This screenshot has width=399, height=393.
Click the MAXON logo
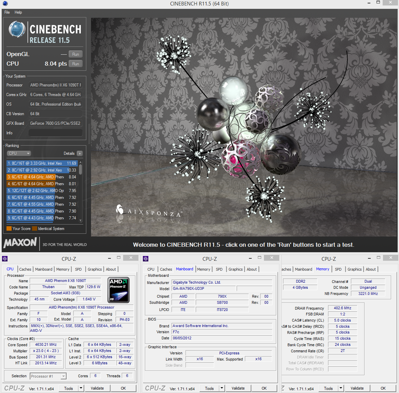point(20,243)
